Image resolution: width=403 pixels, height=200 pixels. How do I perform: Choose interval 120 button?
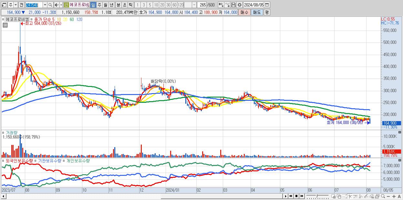pos(181,5)
